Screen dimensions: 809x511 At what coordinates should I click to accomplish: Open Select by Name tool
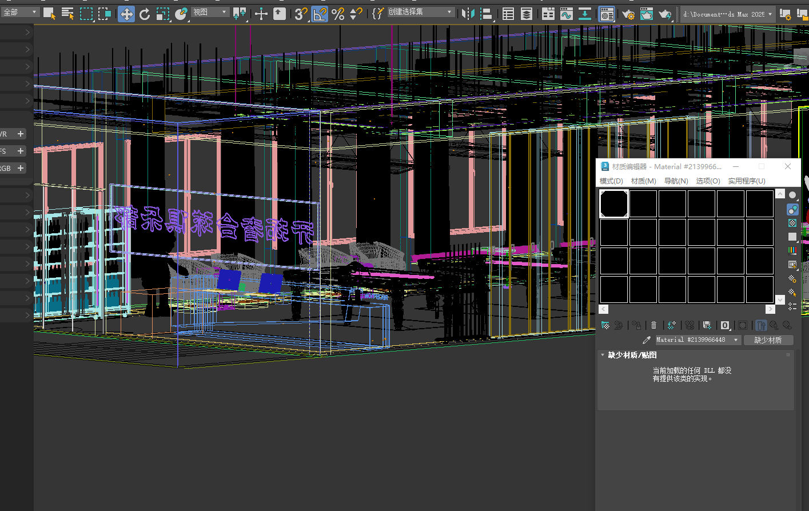pyautogui.click(x=68, y=14)
